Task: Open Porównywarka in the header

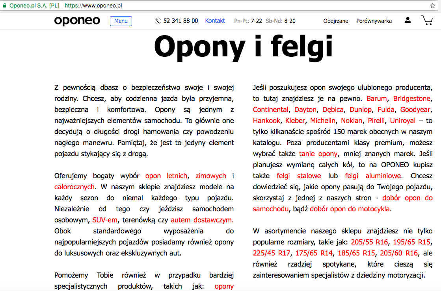Action: pos(374,21)
